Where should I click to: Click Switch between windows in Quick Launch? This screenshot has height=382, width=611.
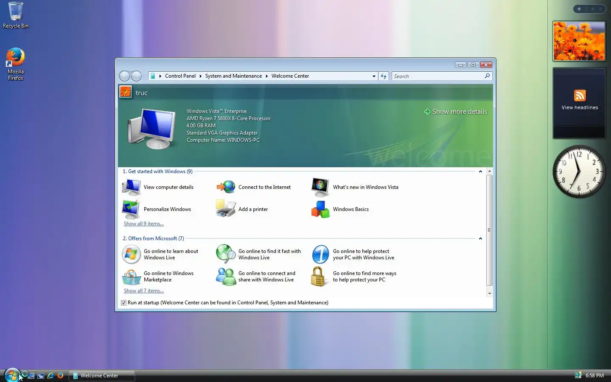41,376
